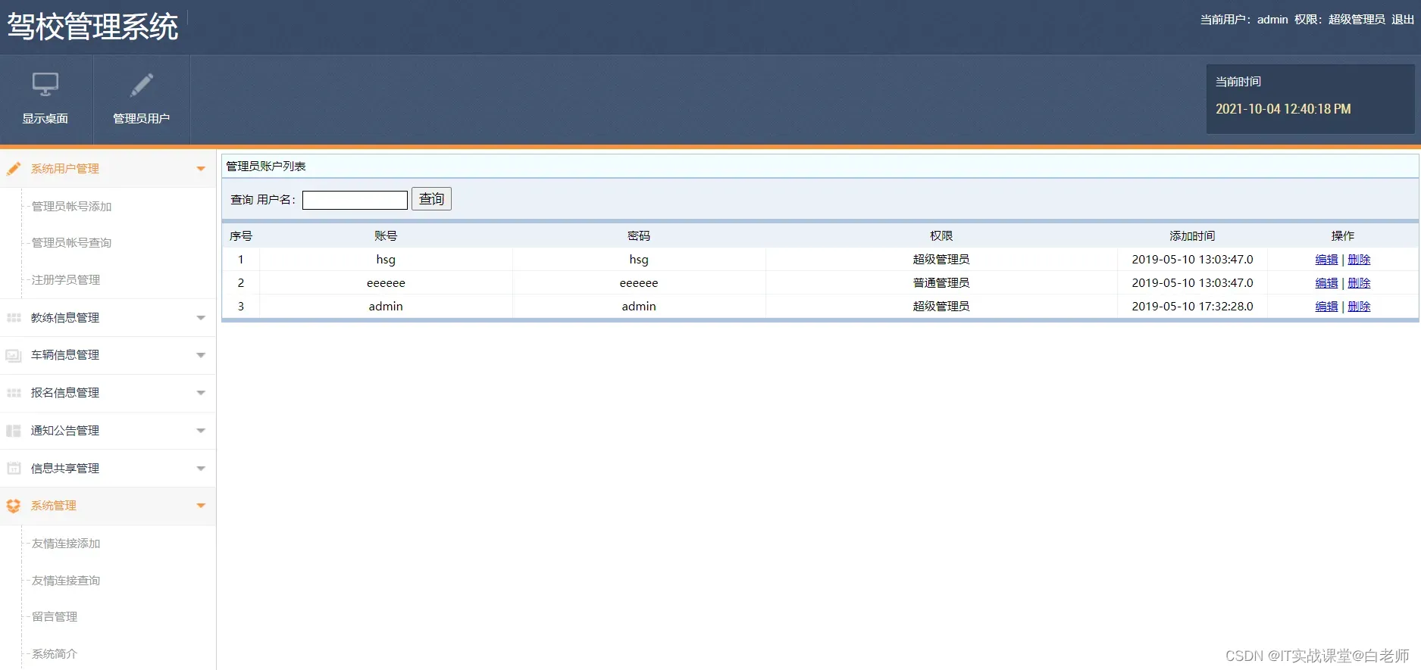Click 删除 for account eeeeee
Image resolution: width=1421 pixels, height=670 pixels.
coord(1359,283)
